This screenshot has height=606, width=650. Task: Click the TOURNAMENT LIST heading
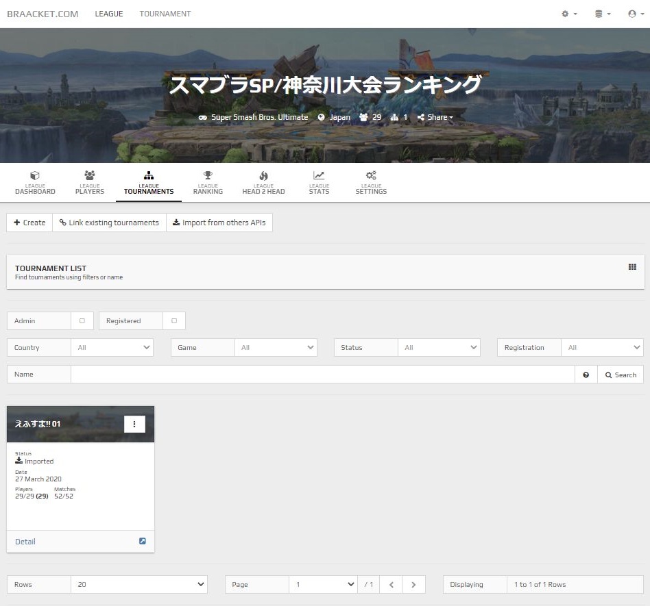tap(51, 268)
